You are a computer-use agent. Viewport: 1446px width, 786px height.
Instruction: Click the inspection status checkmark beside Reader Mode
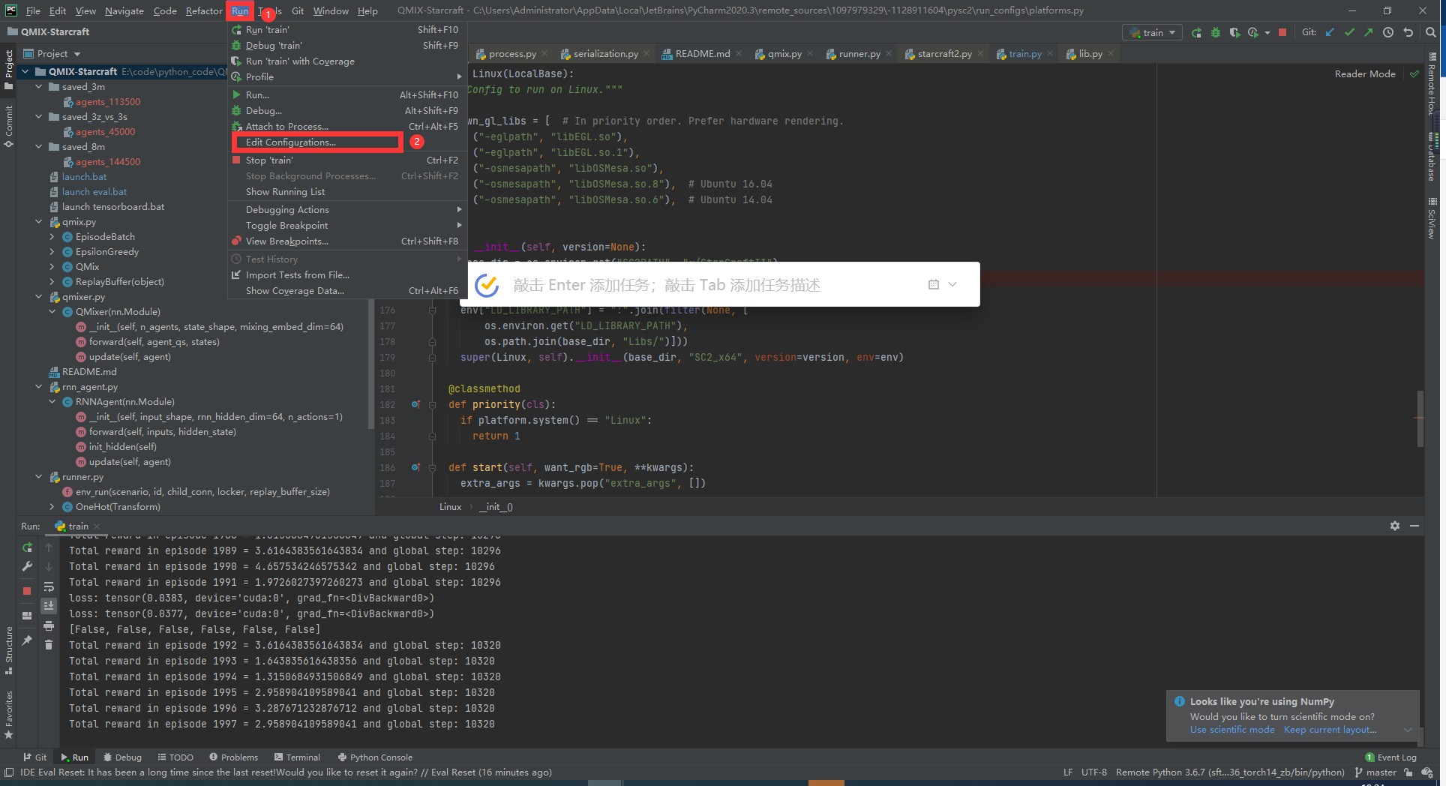1414,74
